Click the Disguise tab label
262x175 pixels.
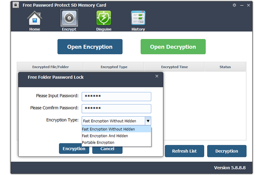[104, 29]
